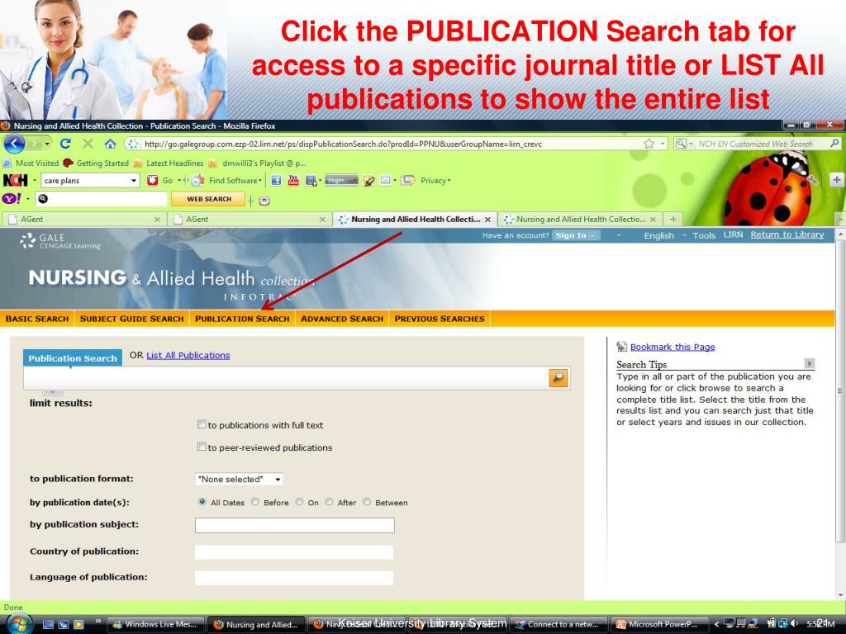Click the Gale Cengage Learning logo
Image resolution: width=846 pixels, height=634 pixels.
[60, 241]
